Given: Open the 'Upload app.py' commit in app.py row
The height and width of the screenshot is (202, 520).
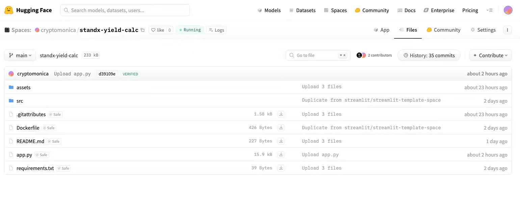Looking at the screenshot, I should click(320, 155).
